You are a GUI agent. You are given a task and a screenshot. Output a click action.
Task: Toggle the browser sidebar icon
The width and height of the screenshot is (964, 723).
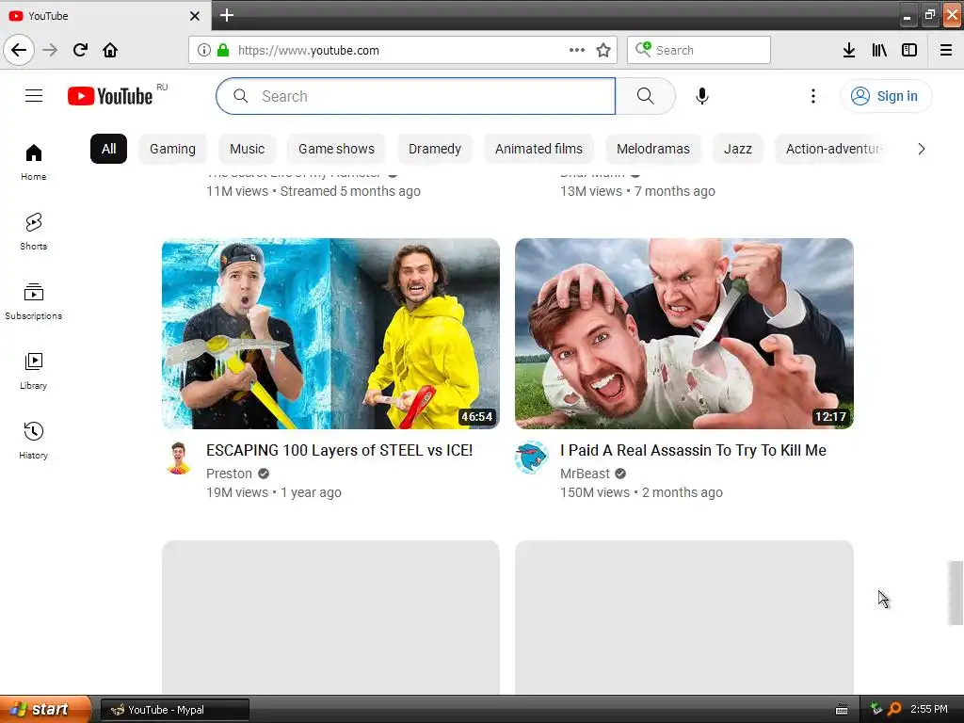(x=909, y=50)
